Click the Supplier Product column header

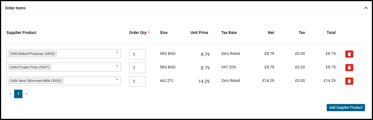[x=21, y=33]
